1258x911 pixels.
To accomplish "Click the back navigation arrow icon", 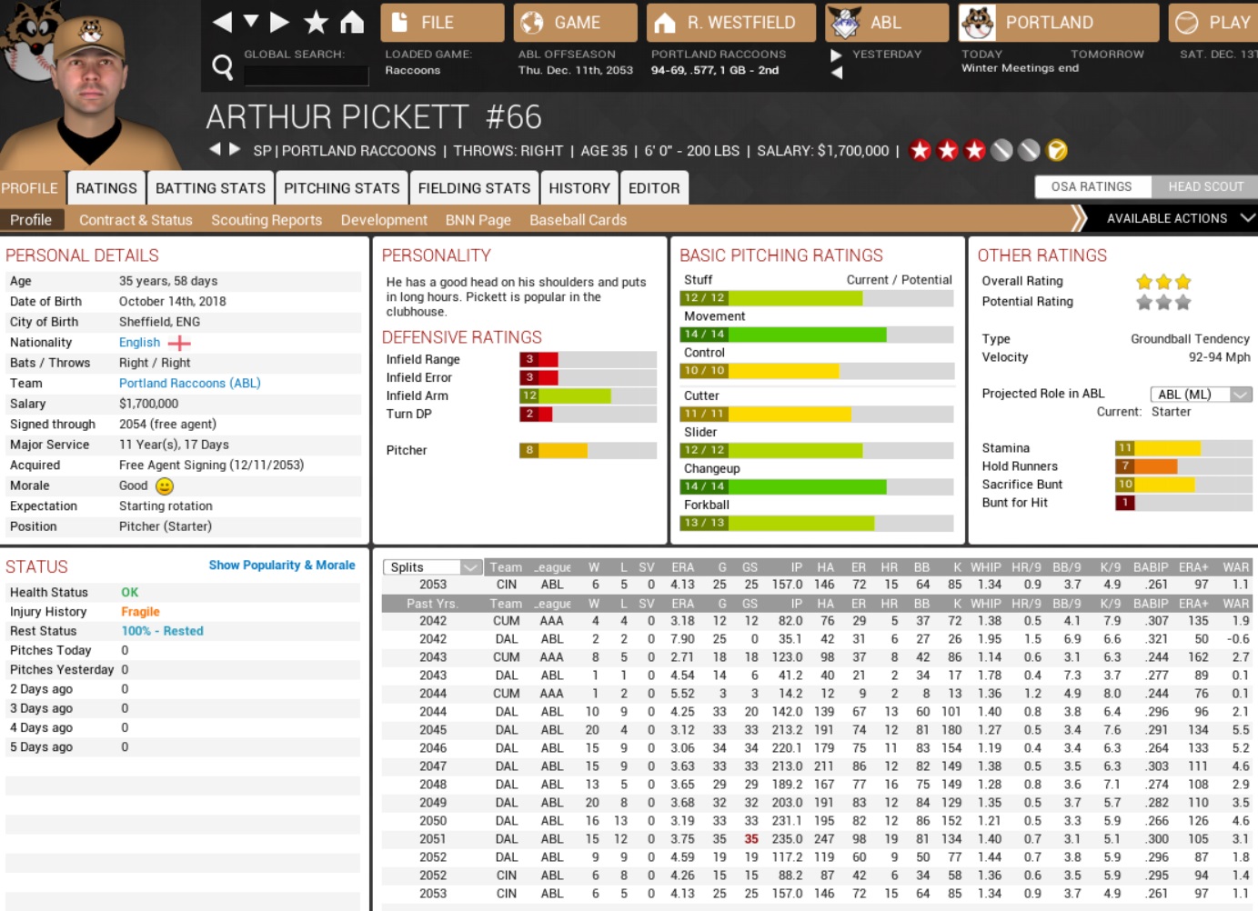I will [222, 22].
